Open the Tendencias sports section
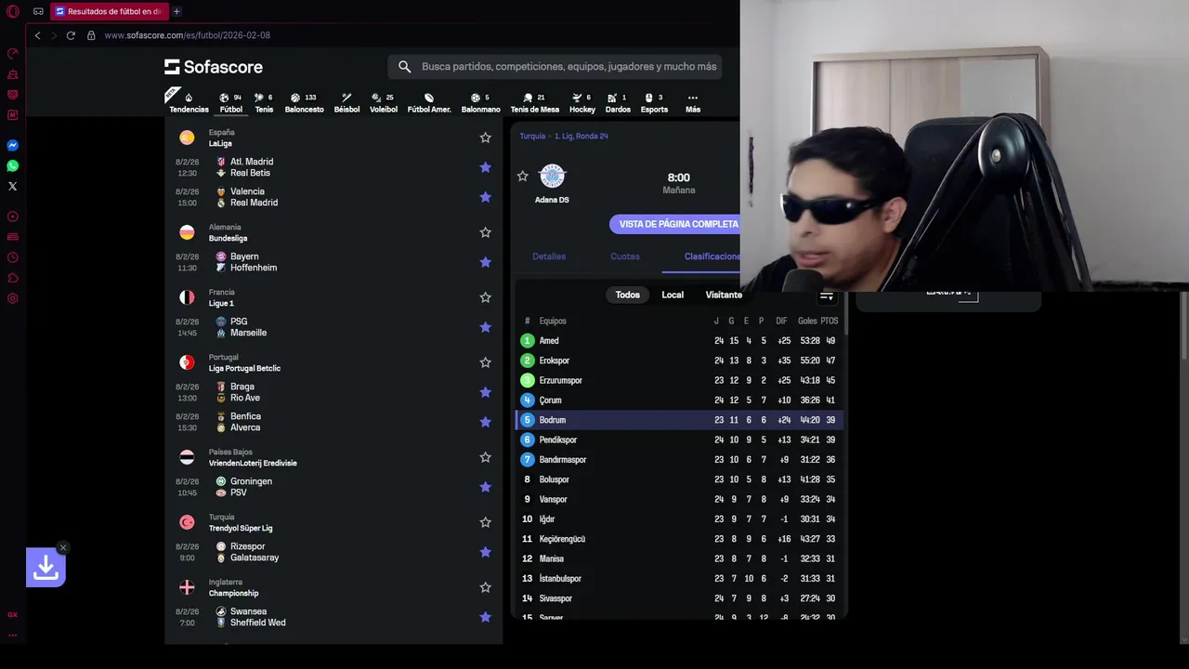Image resolution: width=1189 pixels, height=669 pixels. click(x=189, y=102)
